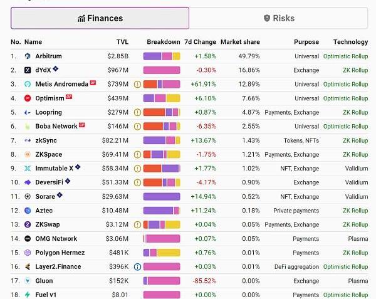This screenshot has height=299, width=376.
Task: Click the Sorare logo icon
Action: coord(28,197)
